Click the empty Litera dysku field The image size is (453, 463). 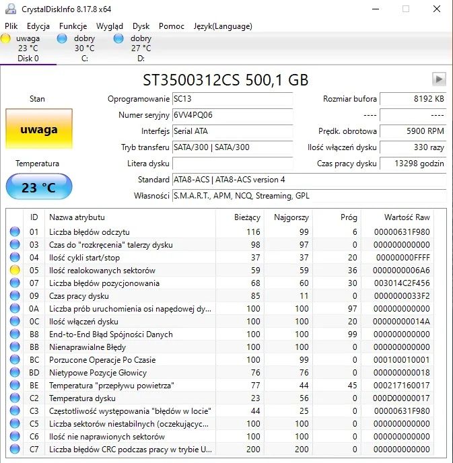[232, 164]
